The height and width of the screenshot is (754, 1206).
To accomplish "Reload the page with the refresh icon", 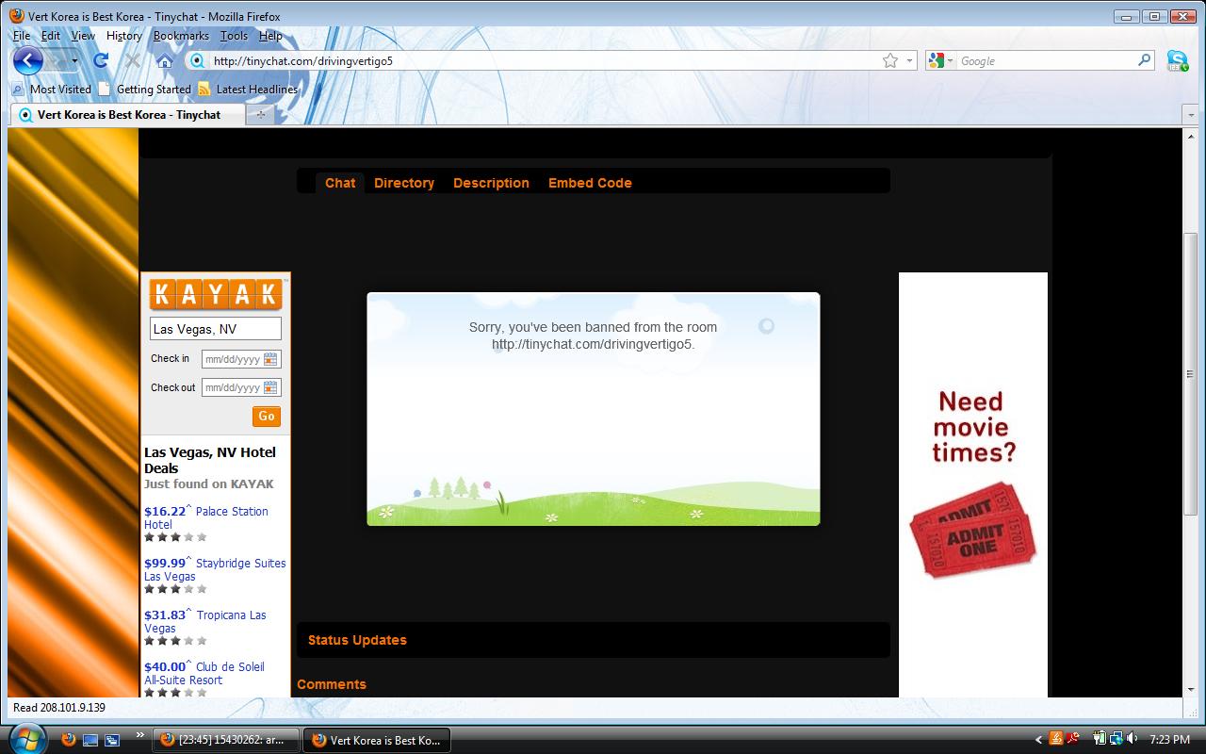I will click(101, 61).
